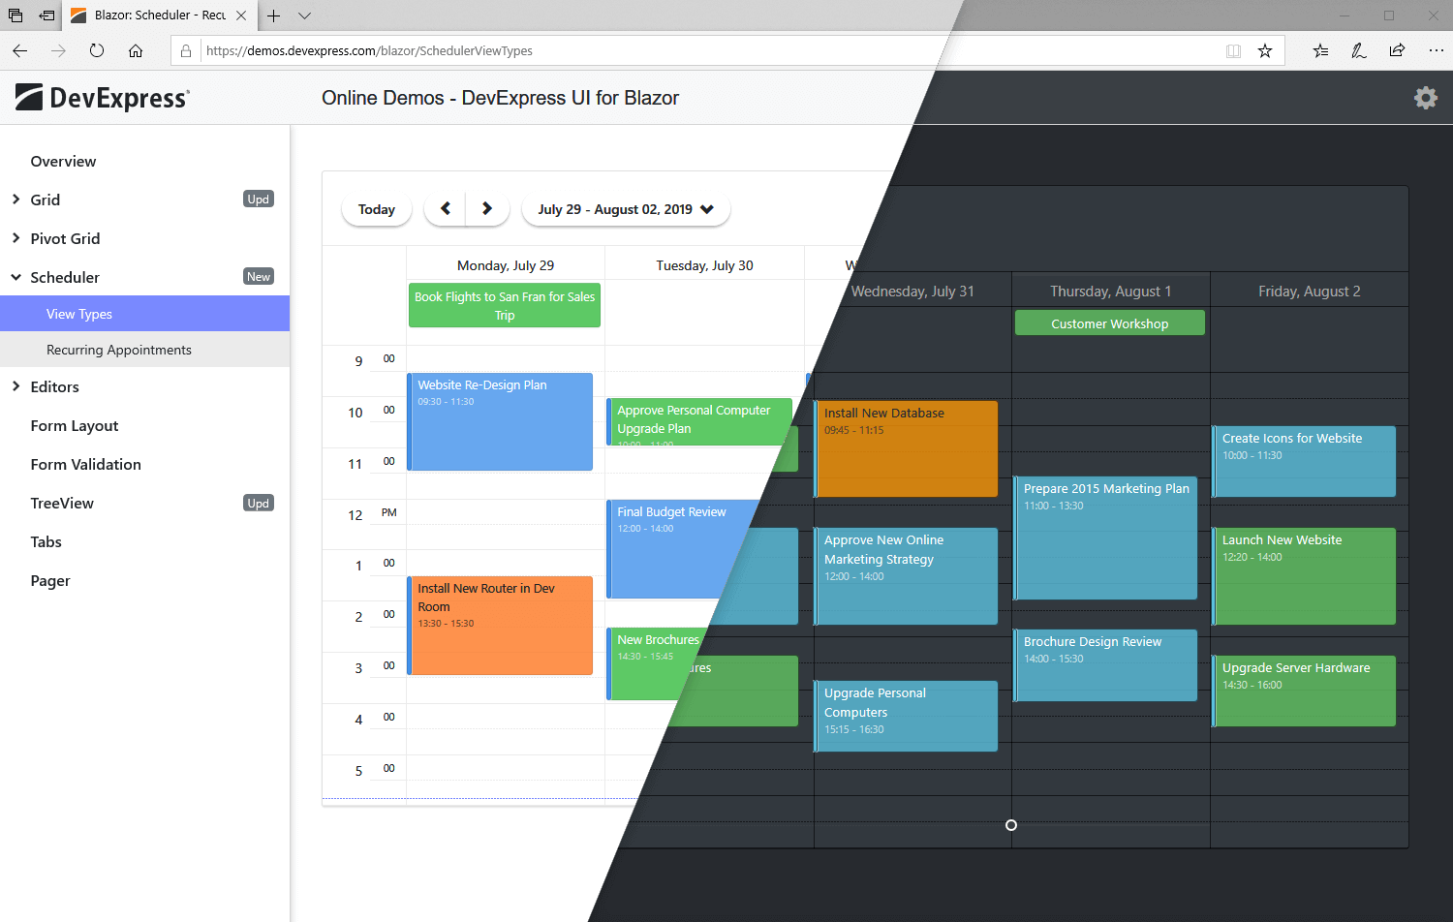Add the page to favorites with the star
The image size is (1453, 922).
[1265, 50]
